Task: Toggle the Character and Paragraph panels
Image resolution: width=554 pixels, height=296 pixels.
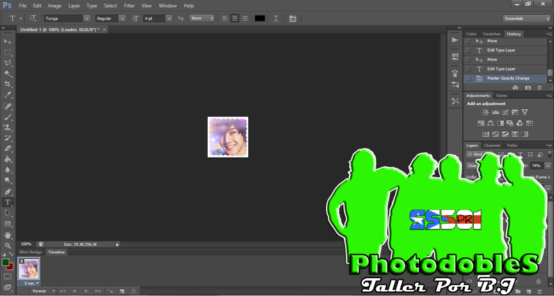Action: (293, 18)
